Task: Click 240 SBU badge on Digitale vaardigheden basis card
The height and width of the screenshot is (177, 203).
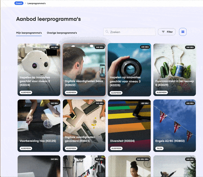Action: [99, 47]
